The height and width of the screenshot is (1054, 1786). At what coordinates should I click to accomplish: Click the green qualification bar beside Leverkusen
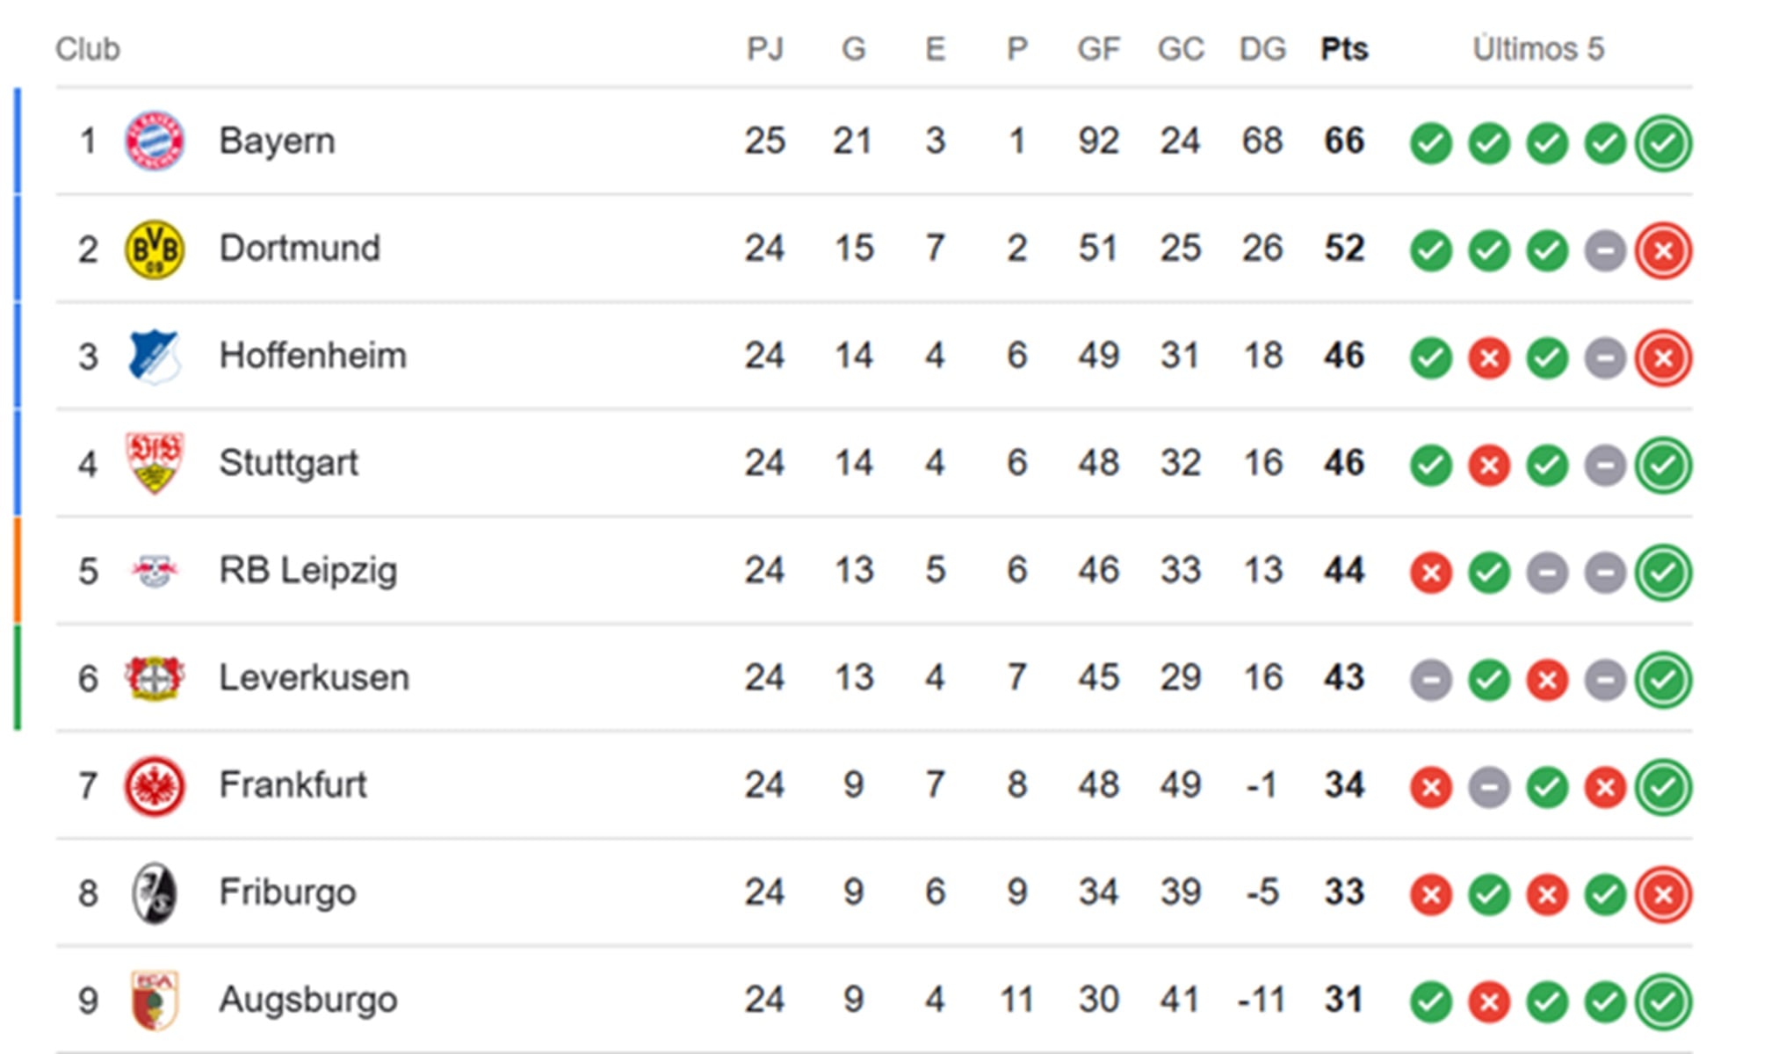click(17, 677)
